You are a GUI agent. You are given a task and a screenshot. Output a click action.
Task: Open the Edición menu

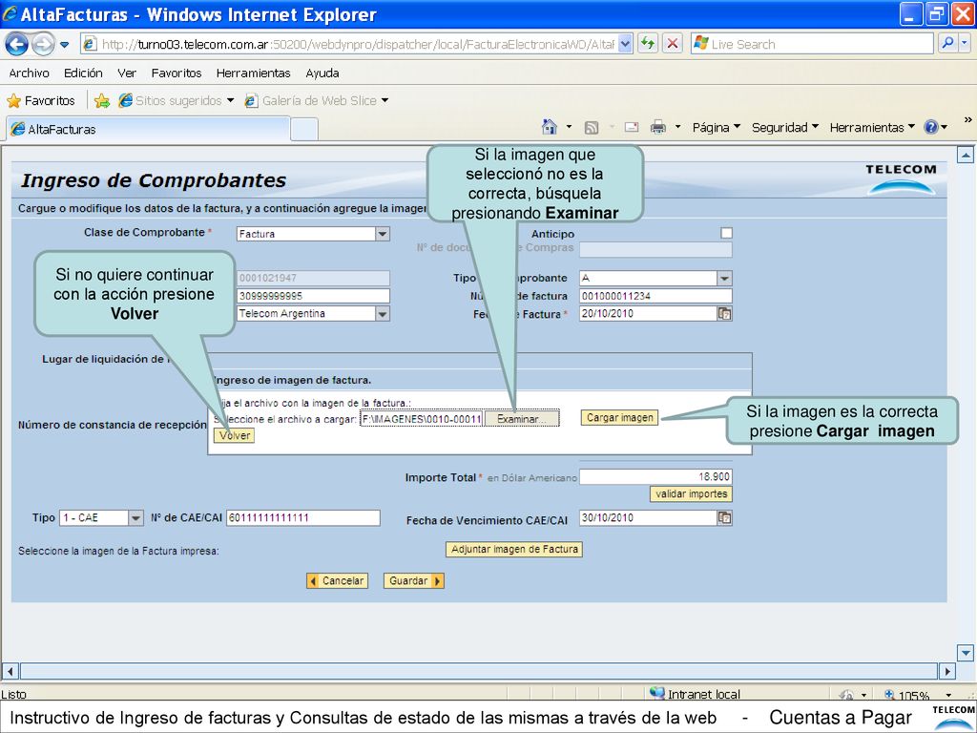coord(83,73)
